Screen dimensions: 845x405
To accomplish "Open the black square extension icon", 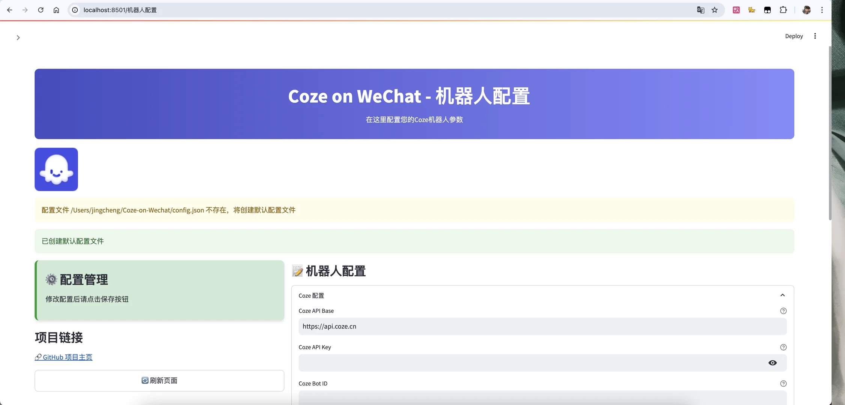I will tap(767, 10).
